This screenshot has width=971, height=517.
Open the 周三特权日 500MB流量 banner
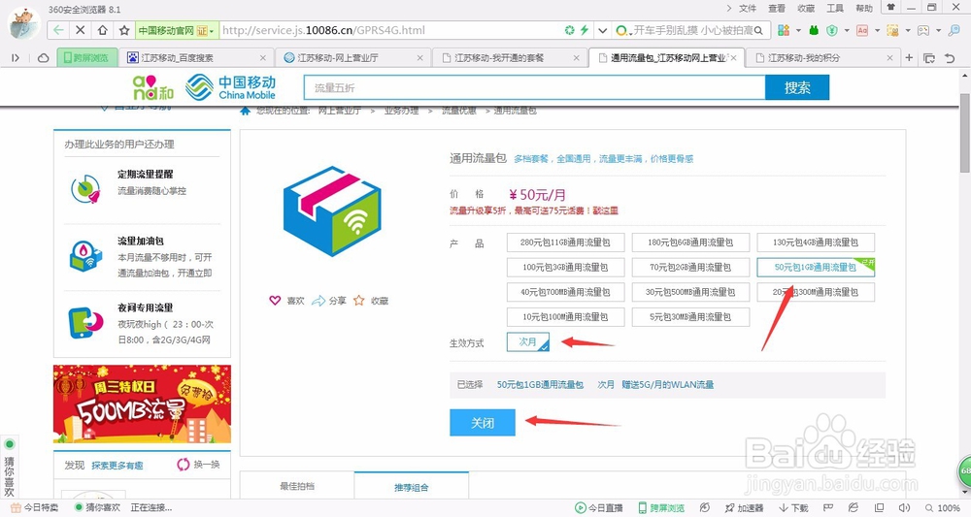[142, 404]
